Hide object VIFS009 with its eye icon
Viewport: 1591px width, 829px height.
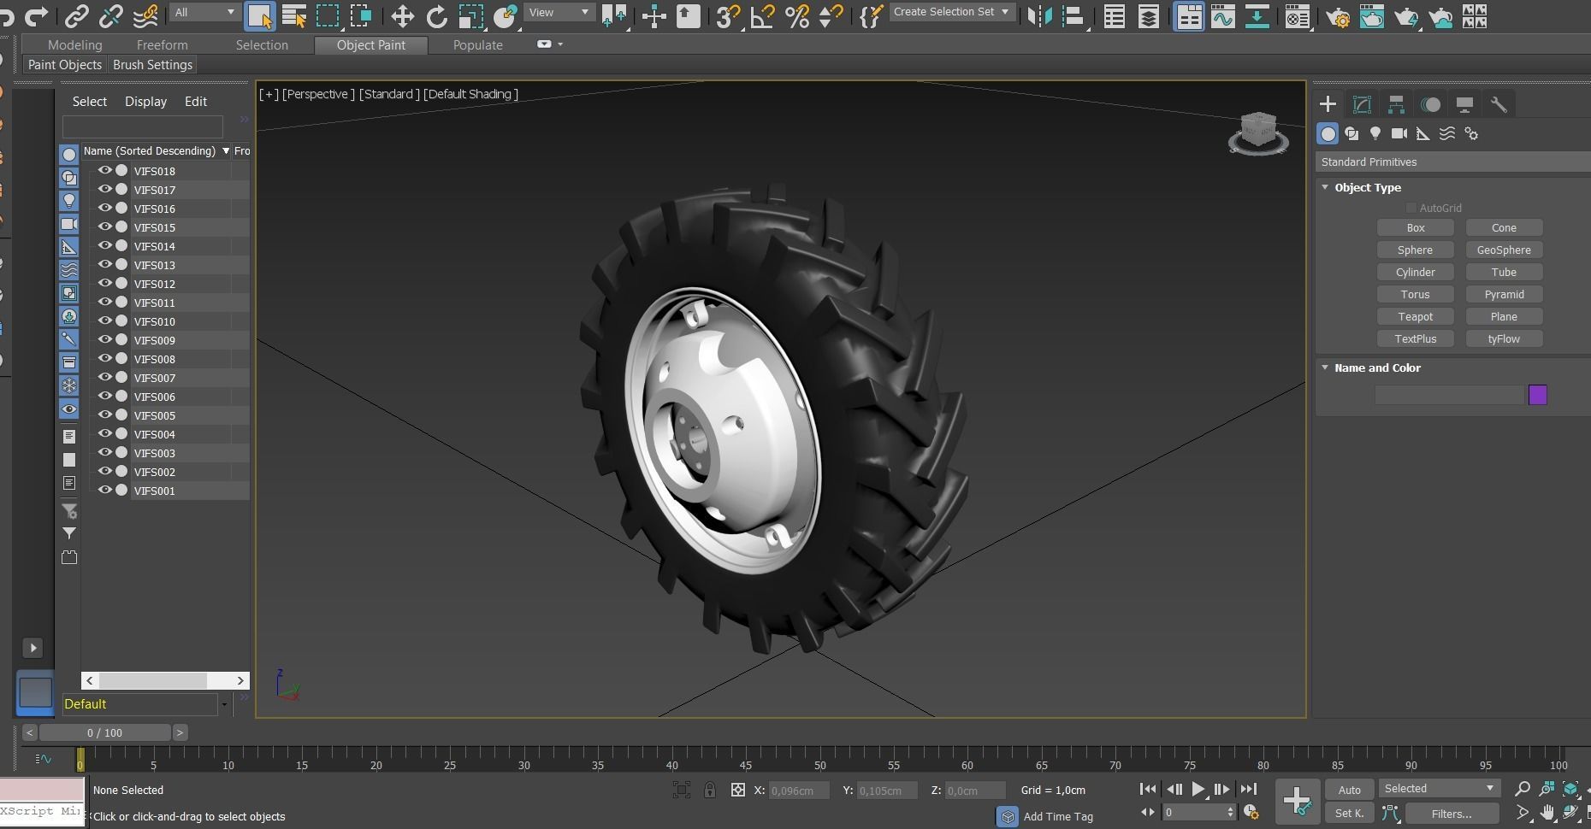(x=104, y=339)
